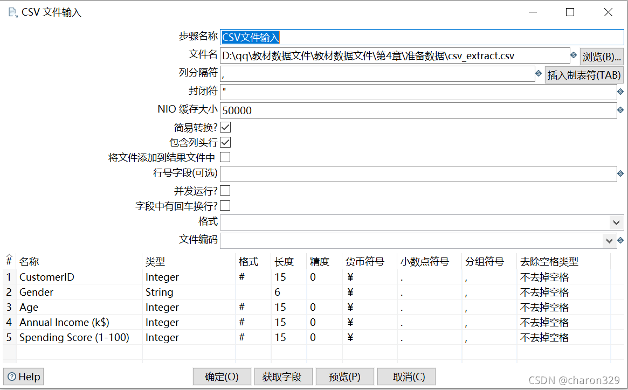Click the 预览(P) button
Image resolution: width=628 pixels, height=390 pixels.
pos(344,377)
